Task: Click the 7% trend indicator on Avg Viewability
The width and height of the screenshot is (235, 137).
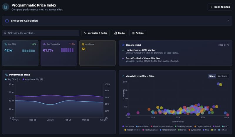Action: pyautogui.click(x=72, y=44)
